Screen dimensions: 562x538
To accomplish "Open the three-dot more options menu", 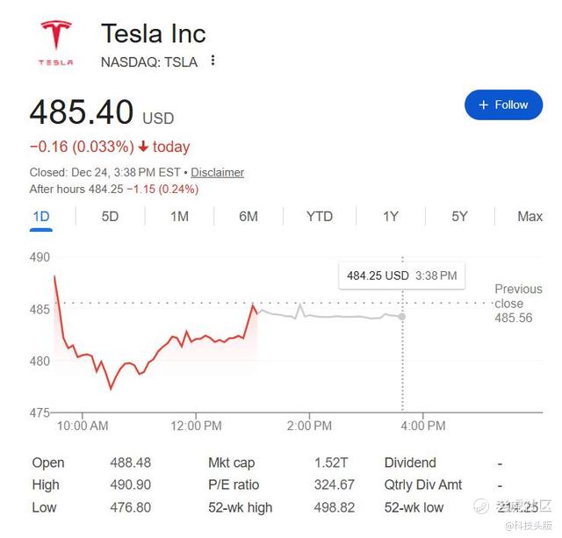I will pyautogui.click(x=213, y=61).
